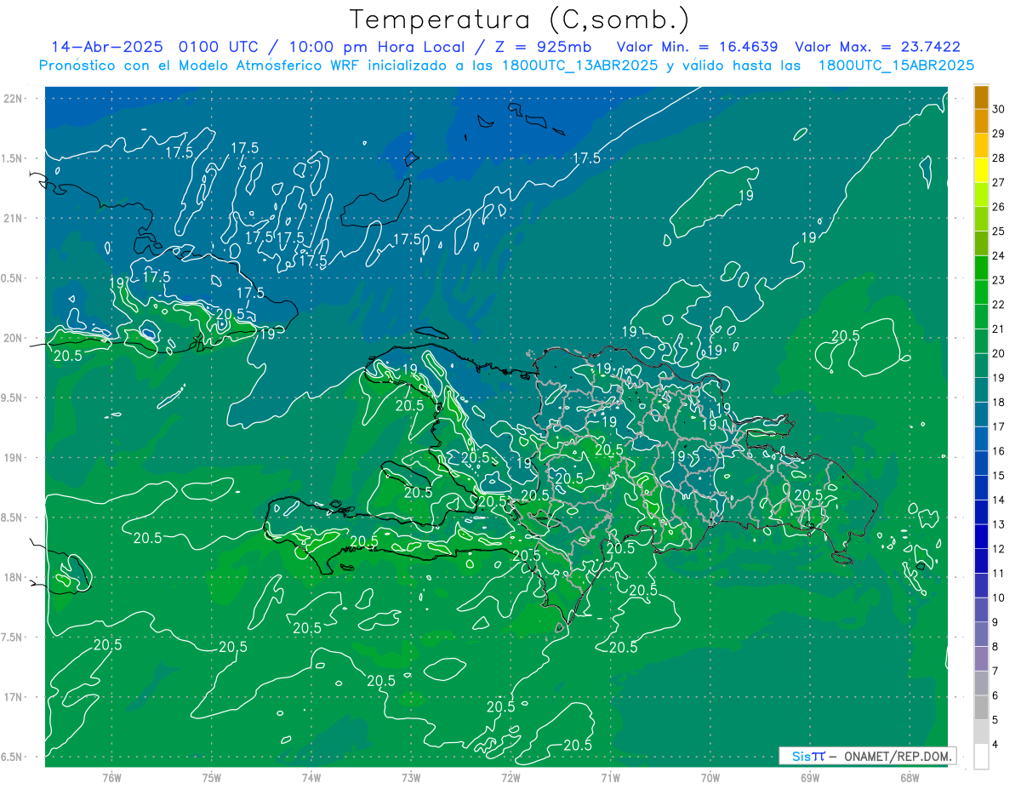Click the gray swatch between 5 and 6

[x=981, y=707]
